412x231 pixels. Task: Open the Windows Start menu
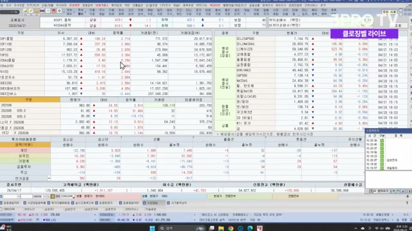[152, 228]
